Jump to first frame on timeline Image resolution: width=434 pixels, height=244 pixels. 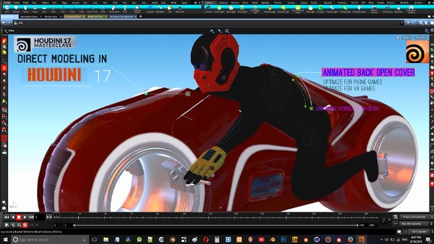(x=6, y=217)
